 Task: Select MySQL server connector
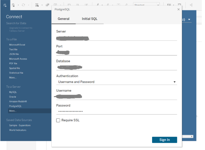click(13, 92)
